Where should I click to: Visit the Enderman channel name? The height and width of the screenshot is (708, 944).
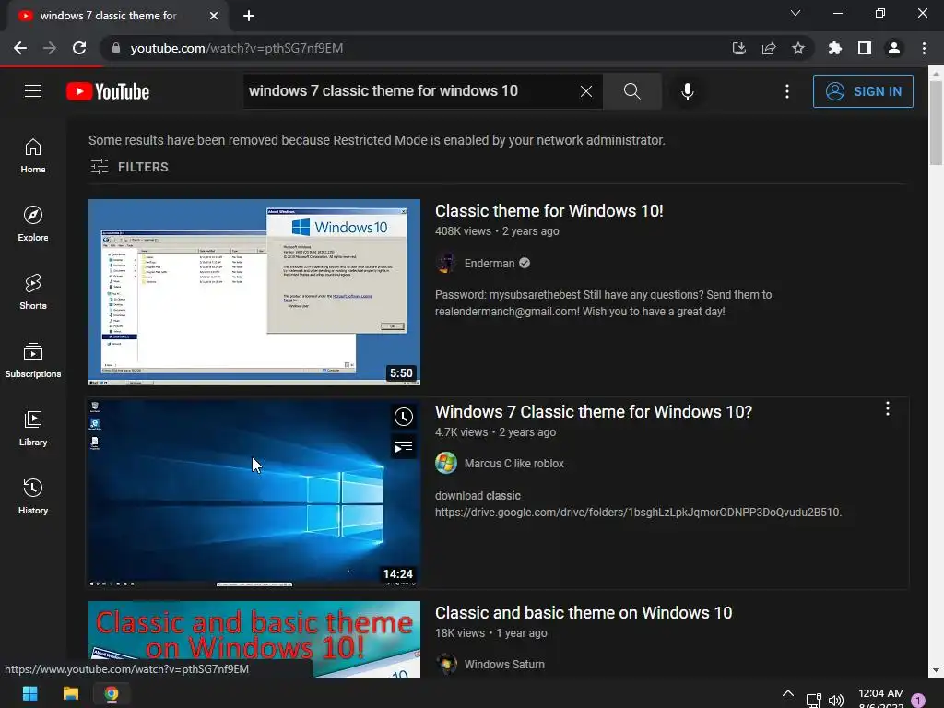(x=490, y=263)
